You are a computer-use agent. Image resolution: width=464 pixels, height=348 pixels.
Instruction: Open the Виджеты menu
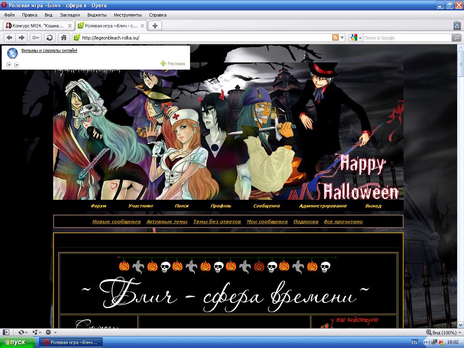click(x=97, y=15)
